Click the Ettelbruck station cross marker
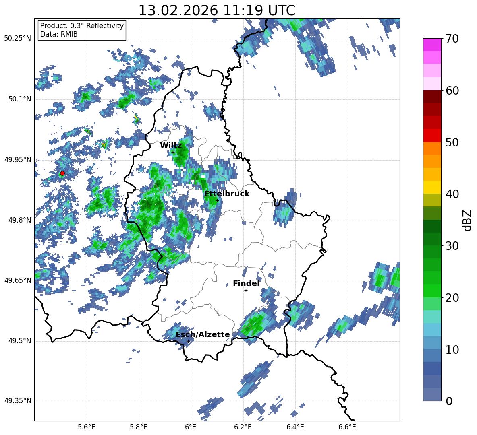The height and width of the screenshot is (435, 477). (x=217, y=200)
